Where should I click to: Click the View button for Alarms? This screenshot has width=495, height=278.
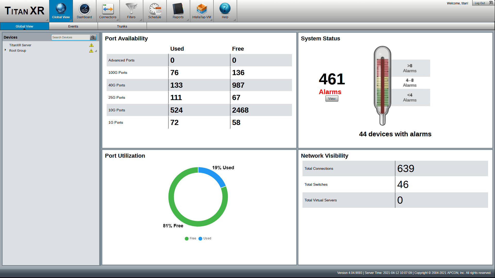tap(331, 98)
